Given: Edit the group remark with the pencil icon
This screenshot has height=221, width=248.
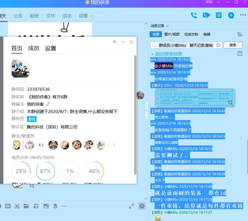Looking at the screenshot, I should 48,104.
